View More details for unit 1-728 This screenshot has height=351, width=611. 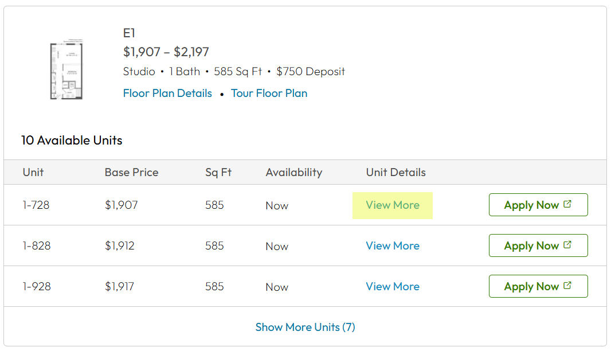[393, 205]
